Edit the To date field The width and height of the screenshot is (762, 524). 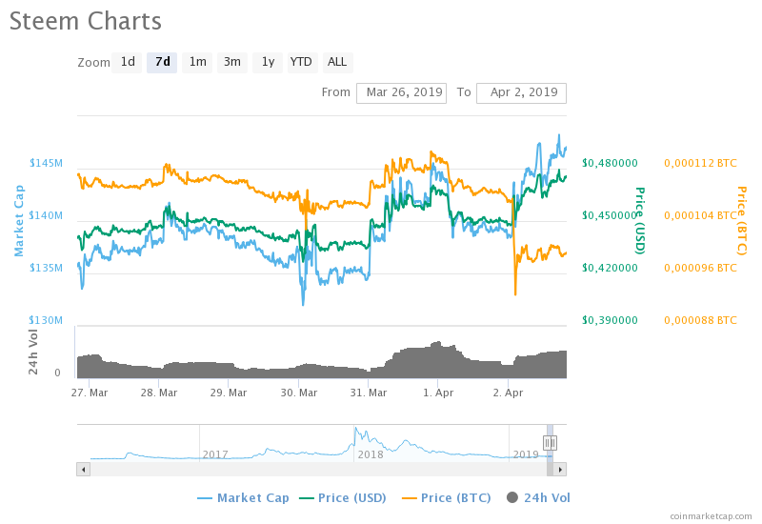point(521,92)
